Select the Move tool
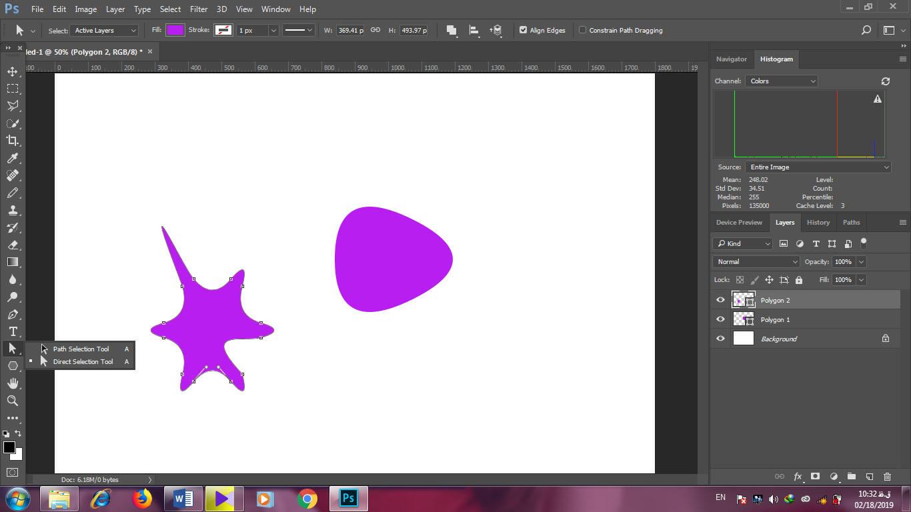 pyautogui.click(x=13, y=71)
